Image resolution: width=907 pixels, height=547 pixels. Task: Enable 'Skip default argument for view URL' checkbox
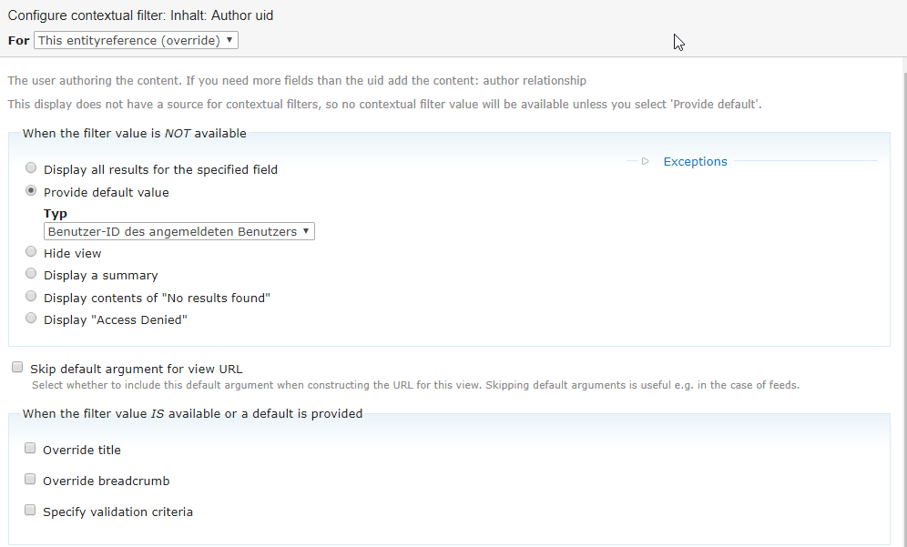tap(17, 368)
